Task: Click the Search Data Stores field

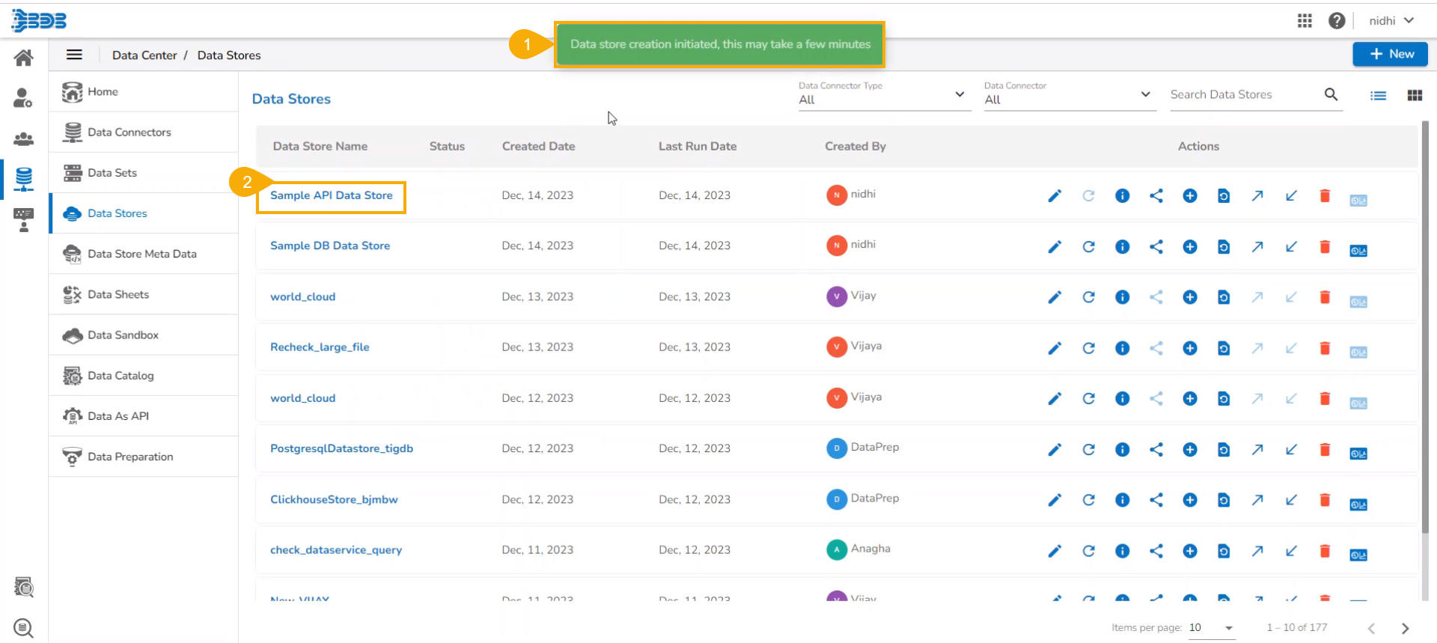Action: [1242, 95]
